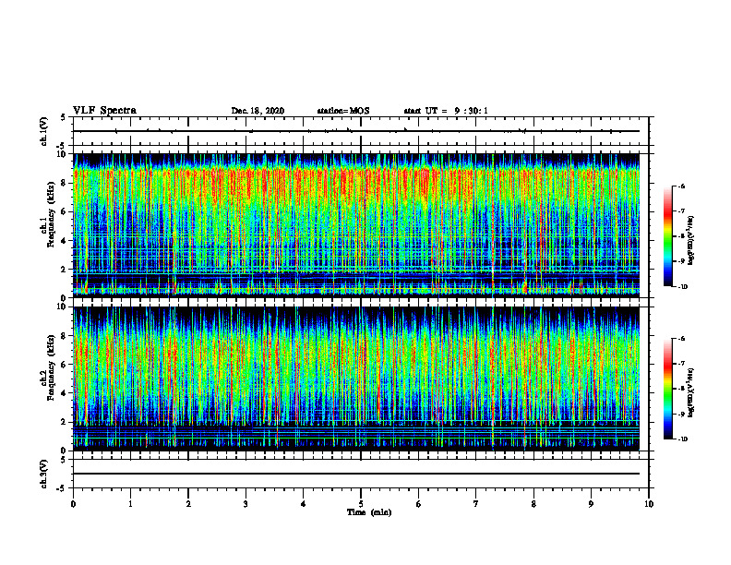Click the "VLF Spectra" plot title
Viewport: 731px width, 565px height.
point(104,111)
